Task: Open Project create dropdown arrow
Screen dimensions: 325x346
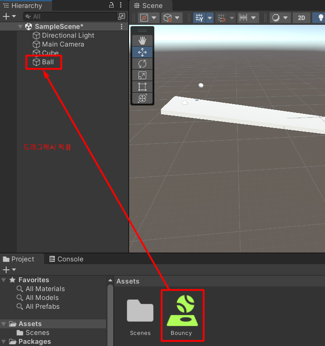Action: (14, 270)
